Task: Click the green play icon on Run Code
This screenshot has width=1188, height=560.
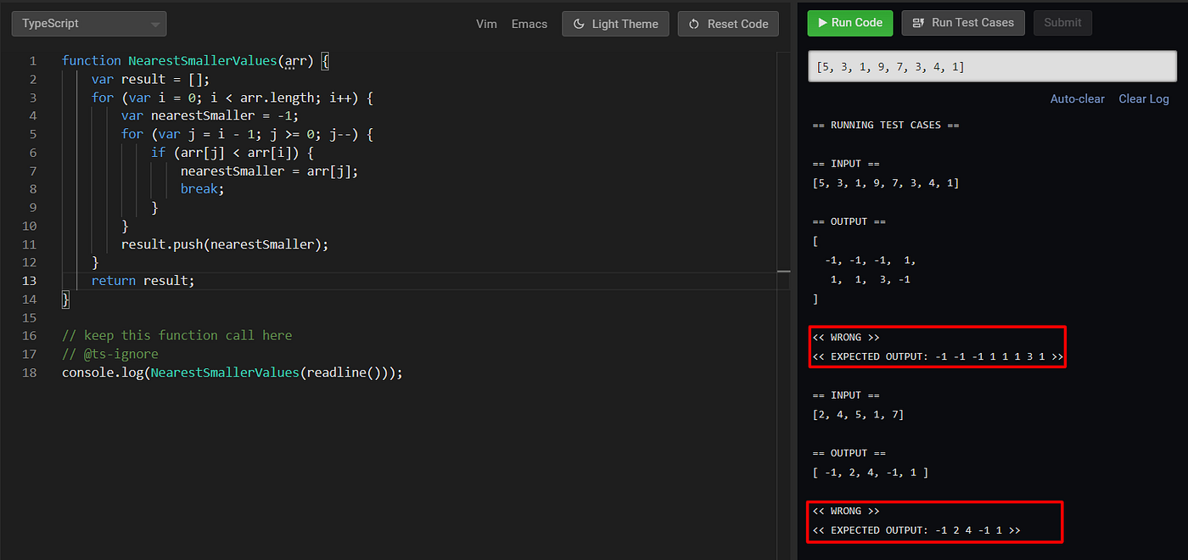Action: pyautogui.click(x=824, y=22)
